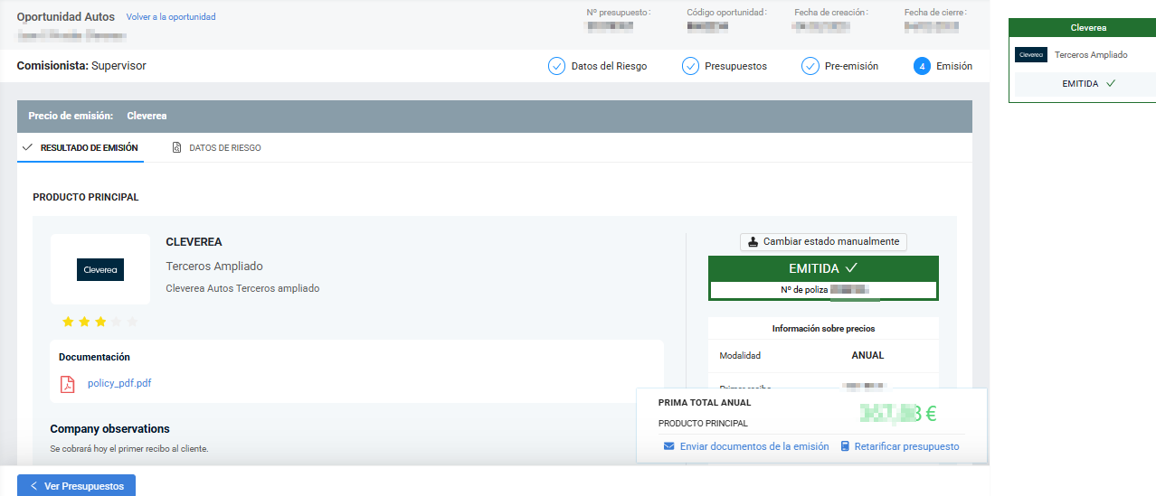This screenshot has width=1156, height=496.
Task: Click the calculator icon next to Retarificar presupuesto
Action: point(845,446)
